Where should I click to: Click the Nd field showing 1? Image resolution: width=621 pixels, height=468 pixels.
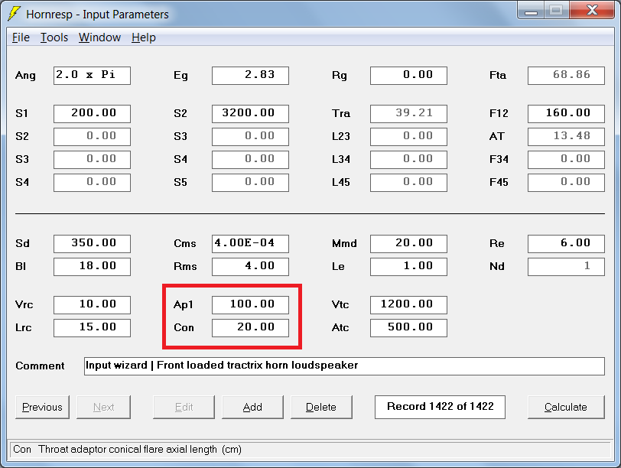pos(567,266)
